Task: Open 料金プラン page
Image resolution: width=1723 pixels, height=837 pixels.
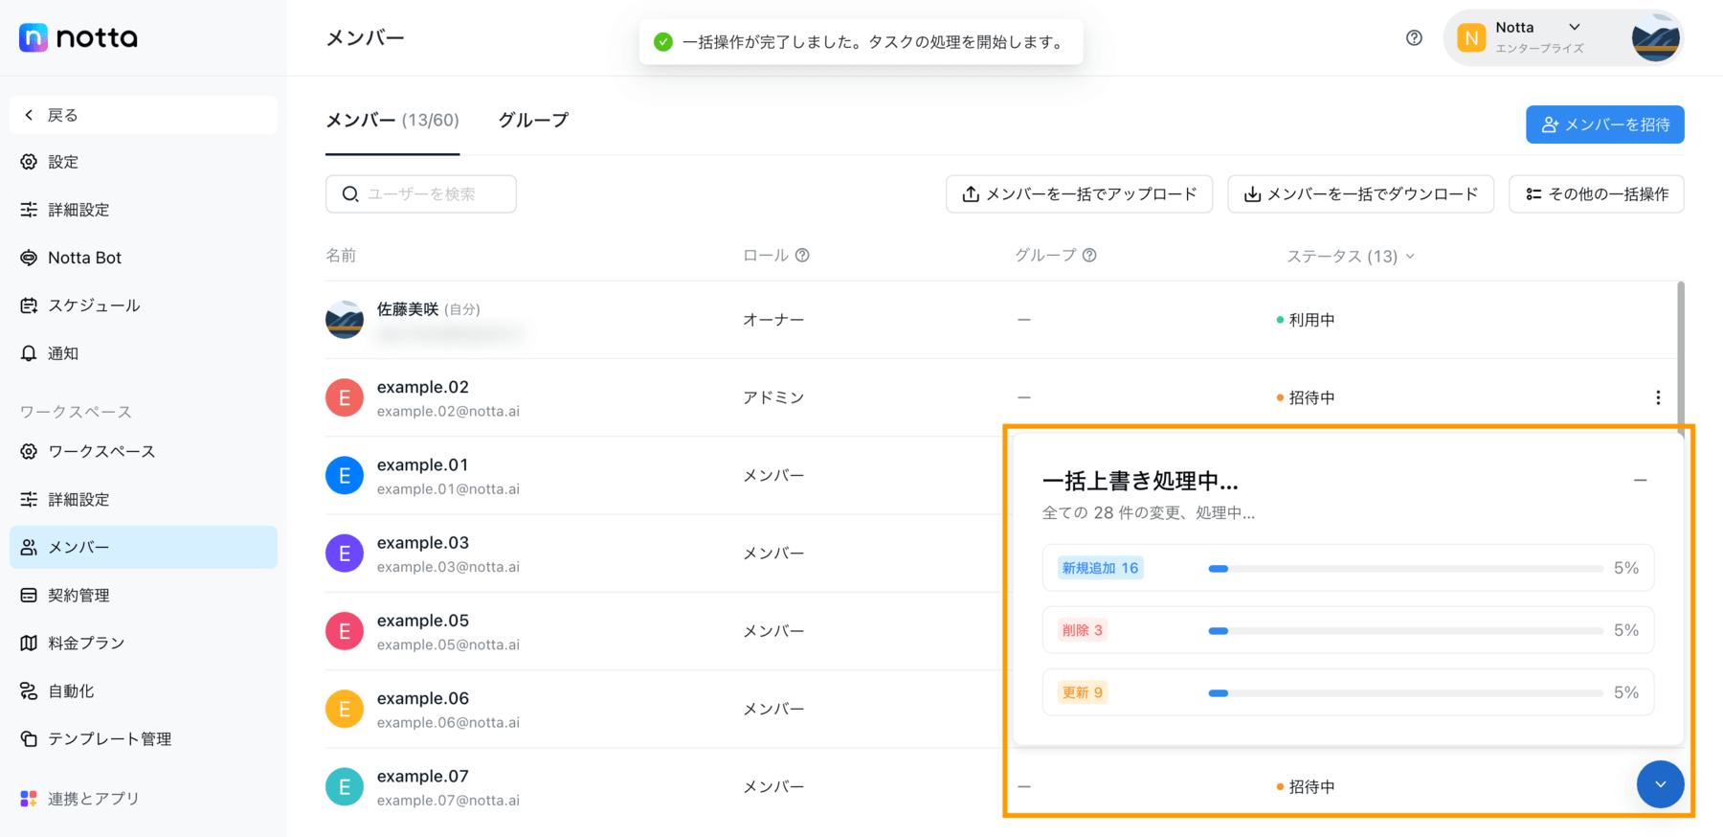Action: (x=144, y=643)
